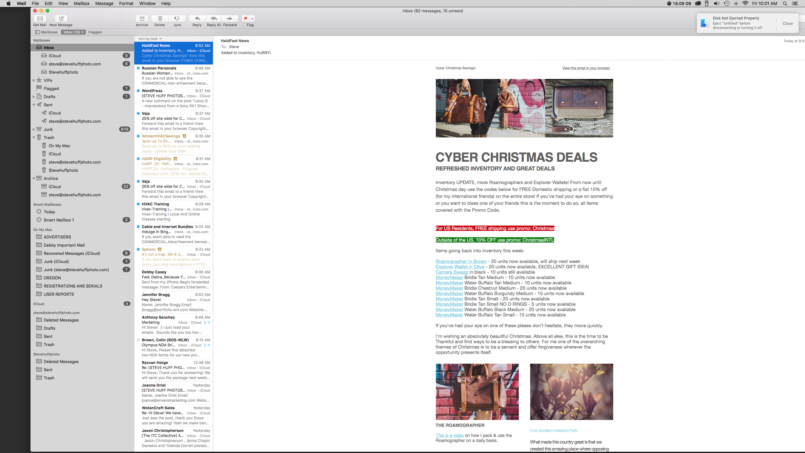Viewport: 805px width, 453px height.
Task: Open the Message menu
Action: 104,3
